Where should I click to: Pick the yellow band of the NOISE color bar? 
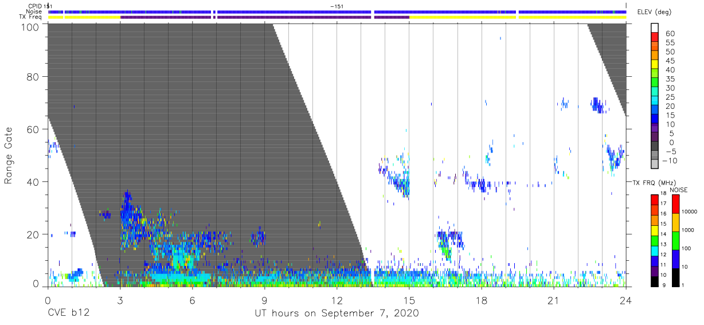[x=675, y=222]
